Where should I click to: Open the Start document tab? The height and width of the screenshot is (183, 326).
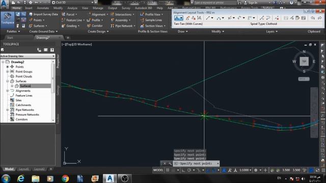click(x=10, y=38)
